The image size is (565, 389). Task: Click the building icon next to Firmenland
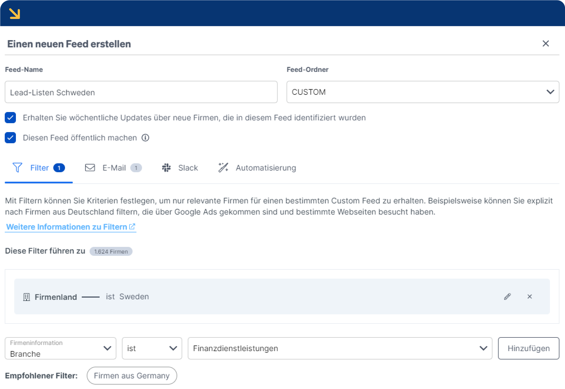pyautogui.click(x=27, y=297)
